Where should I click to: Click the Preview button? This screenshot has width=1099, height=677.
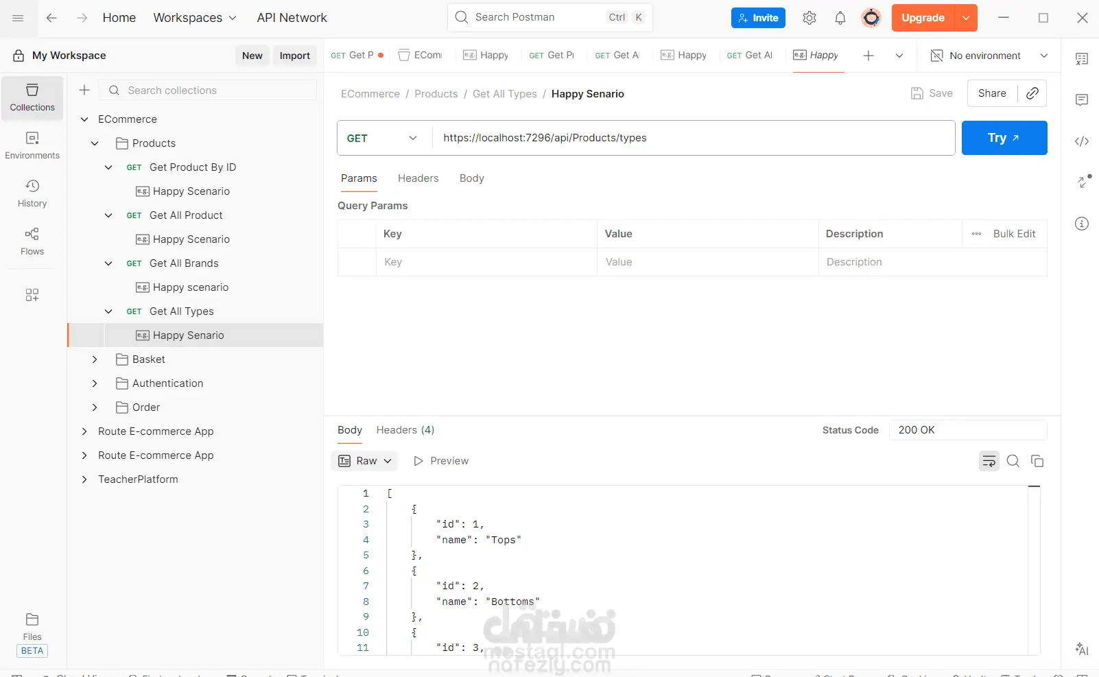point(441,461)
